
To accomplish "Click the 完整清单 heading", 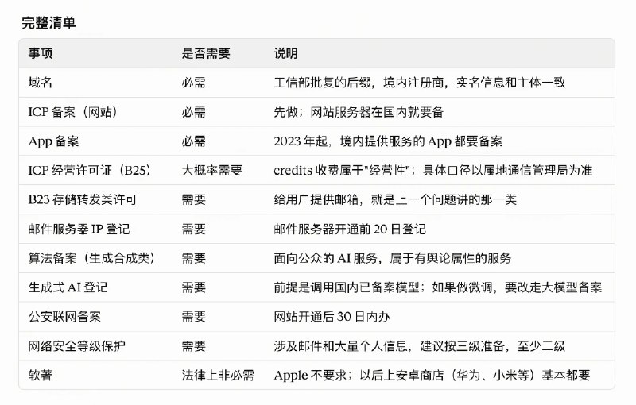I will [48, 23].
